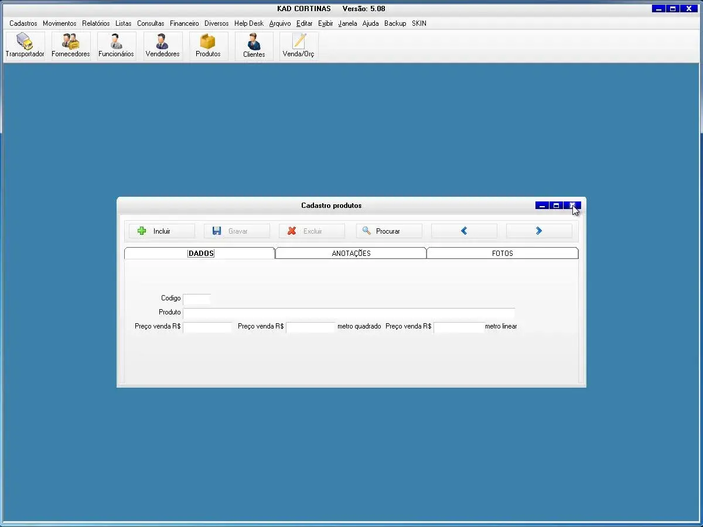Open the Cadastros menu

23,23
